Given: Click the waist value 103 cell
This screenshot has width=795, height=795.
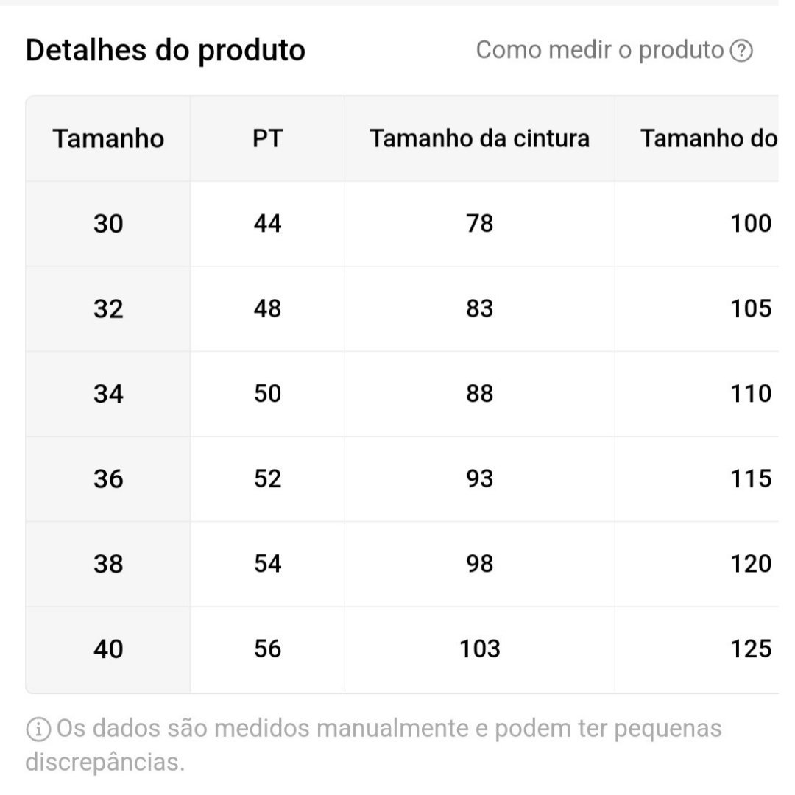Looking at the screenshot, I should click(x=479, y=649).
